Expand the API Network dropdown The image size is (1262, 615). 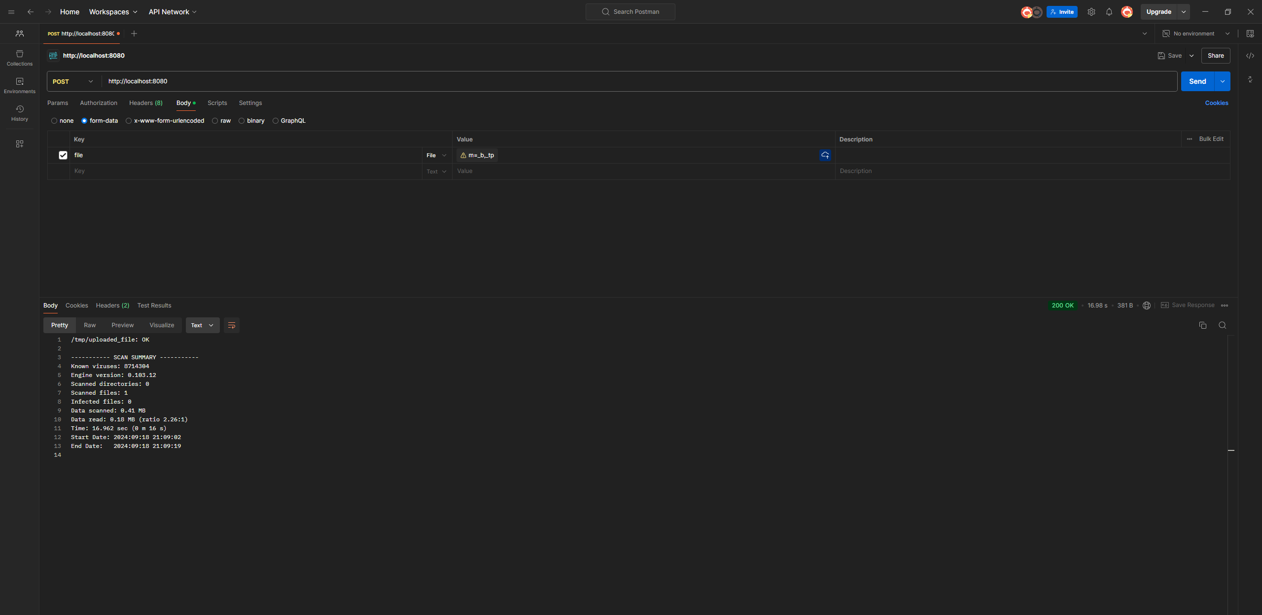[x=173, y=12]
